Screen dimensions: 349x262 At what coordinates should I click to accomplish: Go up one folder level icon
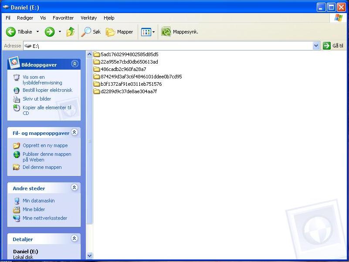pyautogui.click(x=71, y=32)
